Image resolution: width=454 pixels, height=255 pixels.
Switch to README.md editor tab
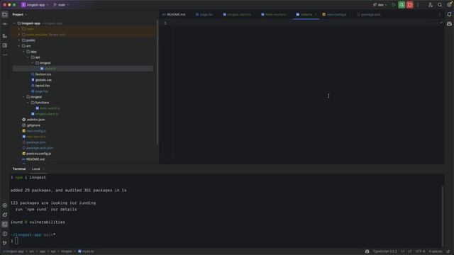[174, 14]
